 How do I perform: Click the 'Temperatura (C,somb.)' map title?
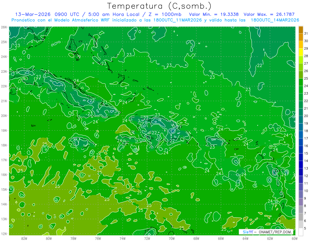point(159,6)
